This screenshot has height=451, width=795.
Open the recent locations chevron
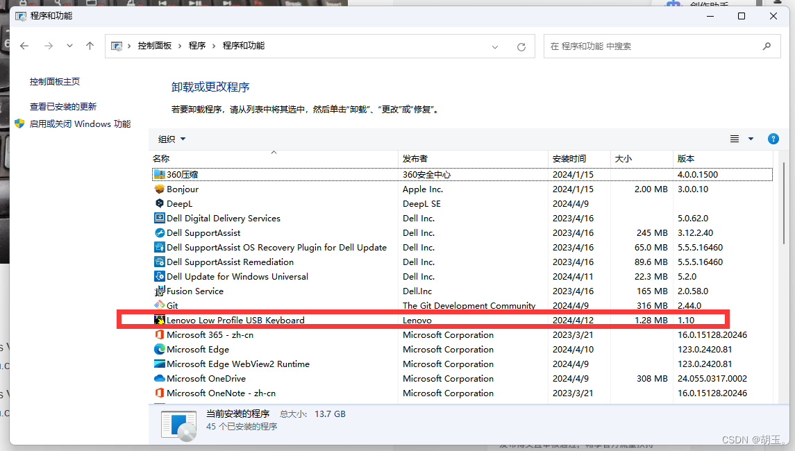69,46
